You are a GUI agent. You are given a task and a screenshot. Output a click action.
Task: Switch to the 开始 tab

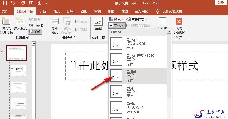[x=43, y=11]
